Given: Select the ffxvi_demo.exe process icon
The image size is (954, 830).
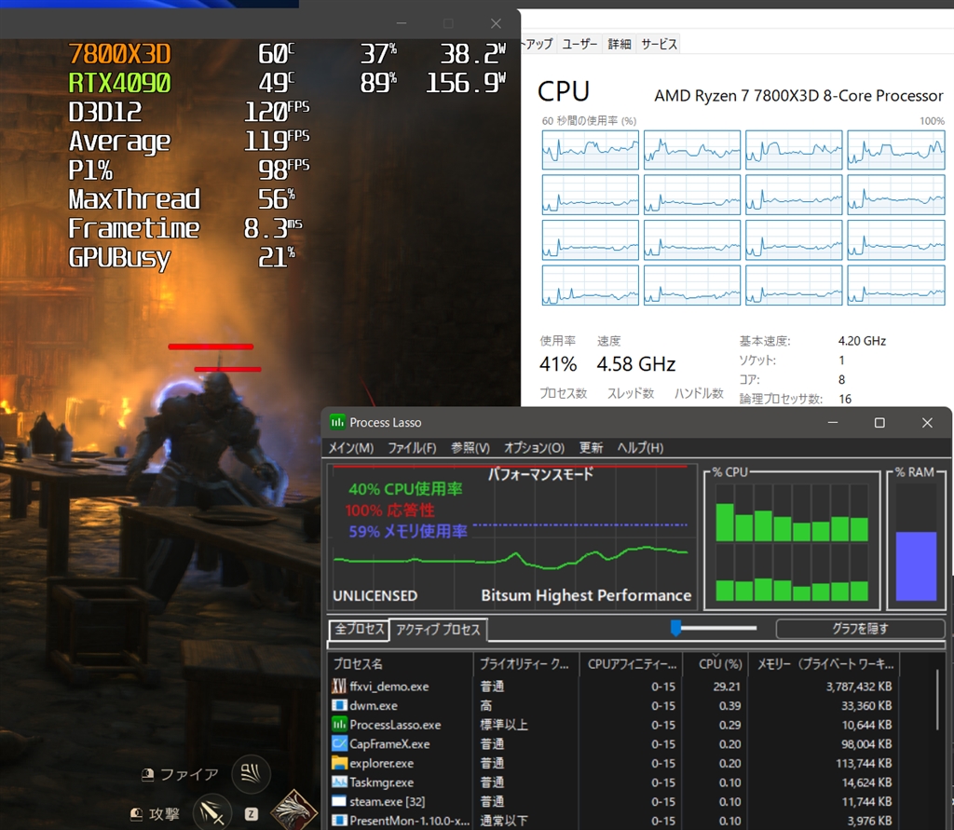Looking at the screenshot, I should click(x=339, y=687).
